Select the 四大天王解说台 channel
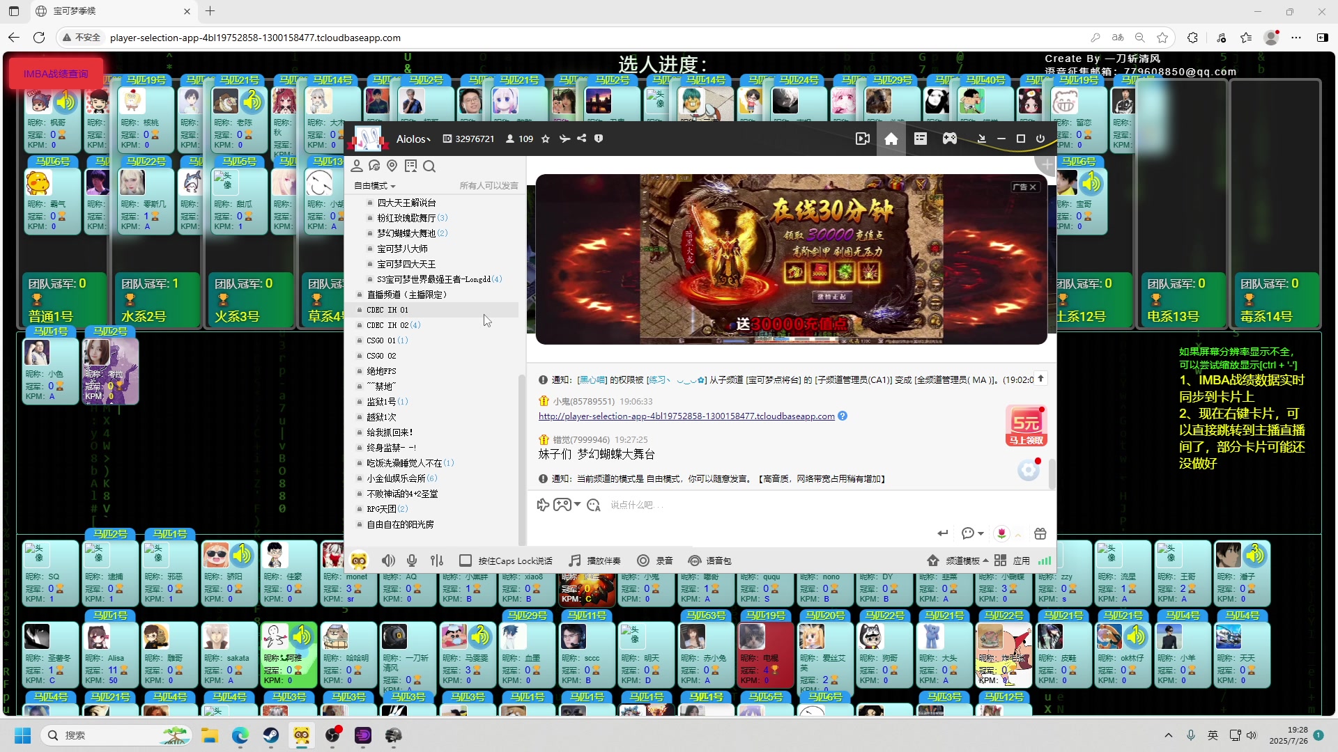This screenshot has height=752, width=1338. 406,203
